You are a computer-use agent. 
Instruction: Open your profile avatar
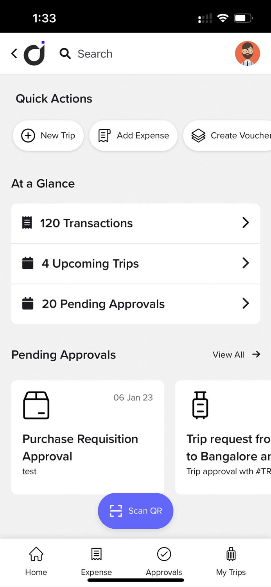pos(248,53)
